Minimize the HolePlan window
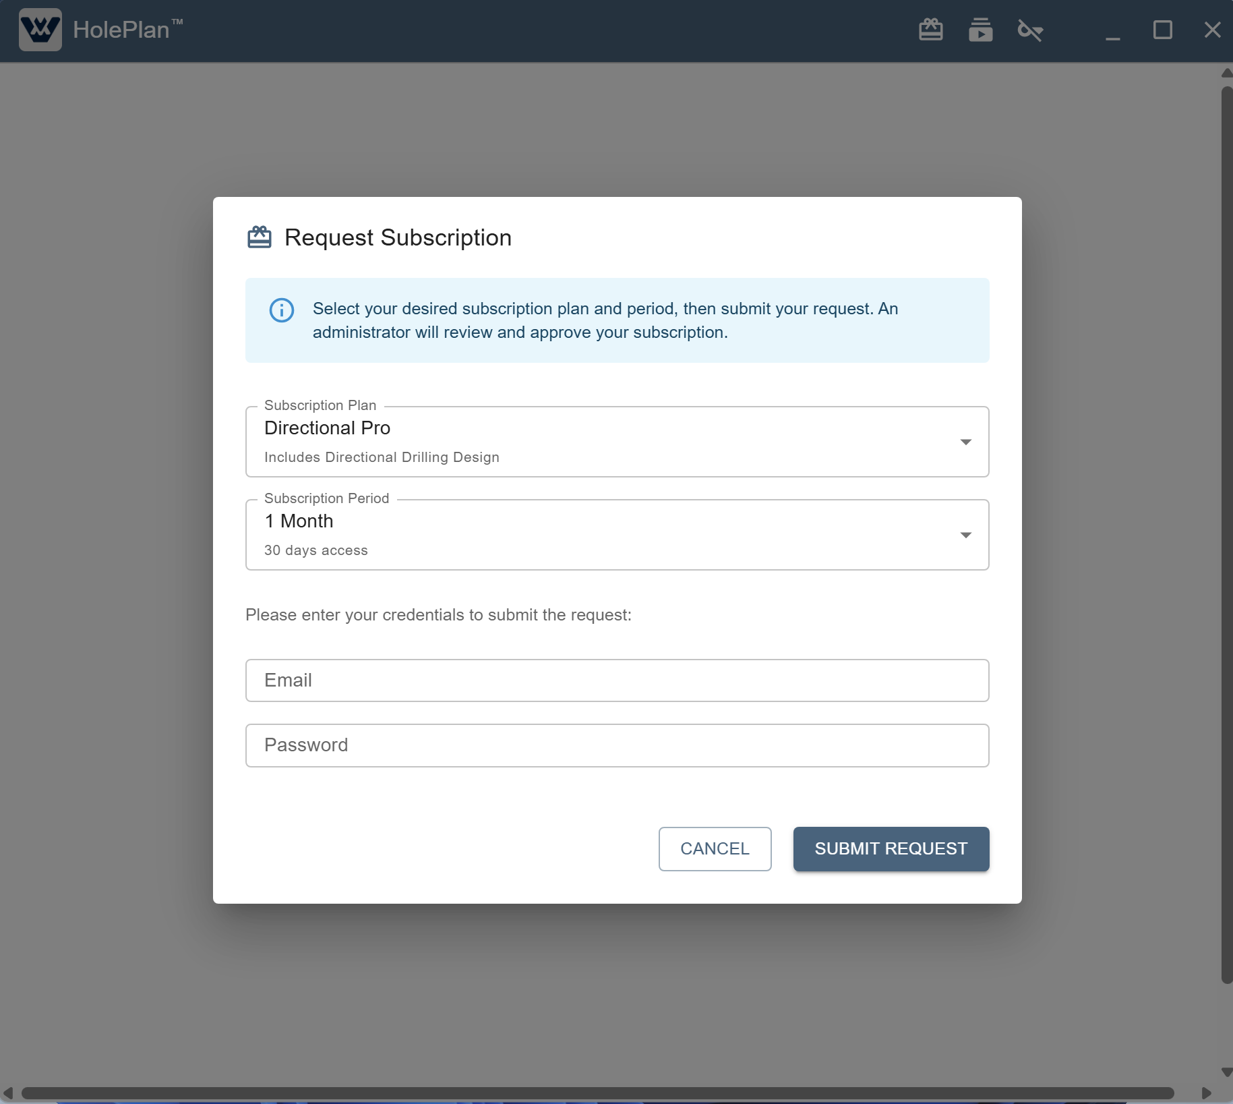 tap(1113, 31)
